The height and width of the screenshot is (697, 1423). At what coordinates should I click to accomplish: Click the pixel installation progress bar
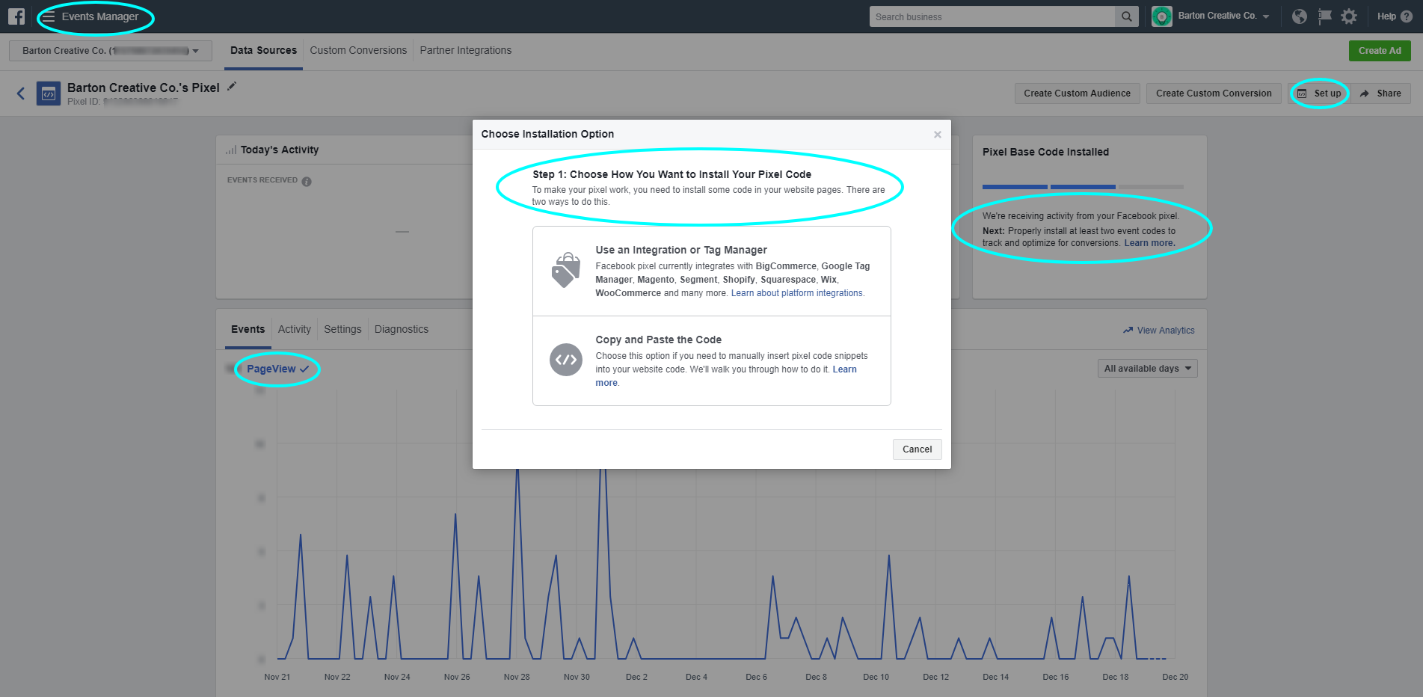1083,187
